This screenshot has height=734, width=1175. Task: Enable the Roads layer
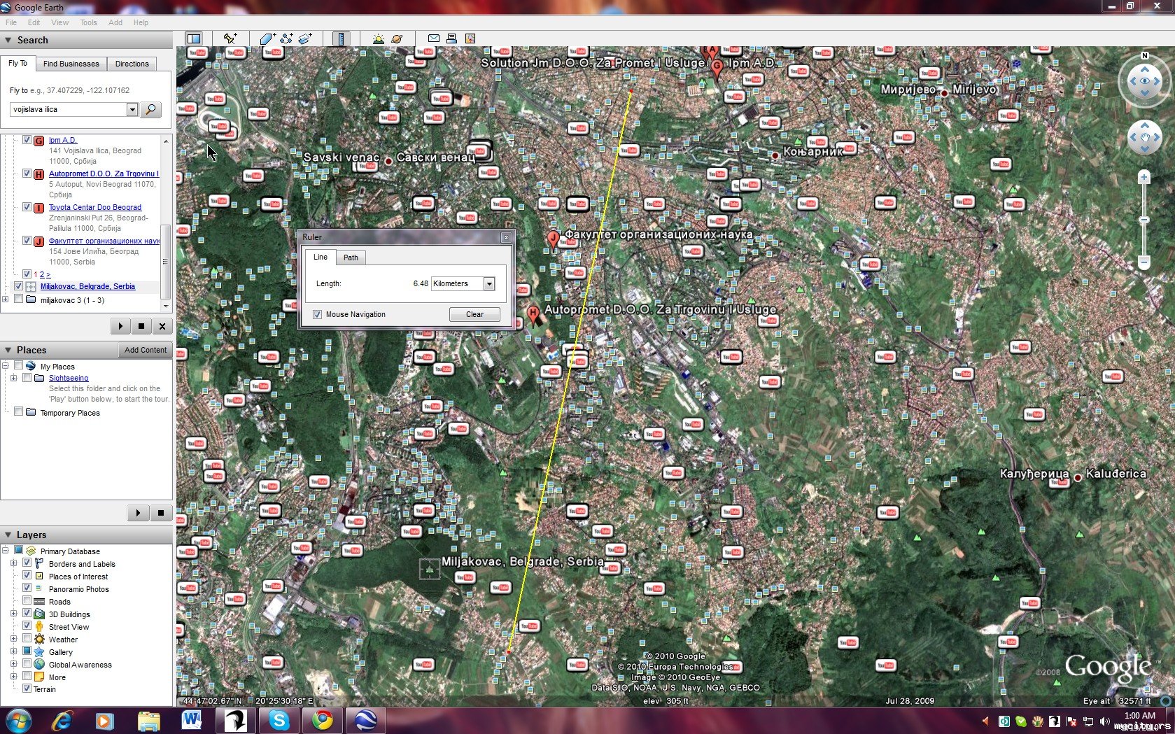point(27,601)
